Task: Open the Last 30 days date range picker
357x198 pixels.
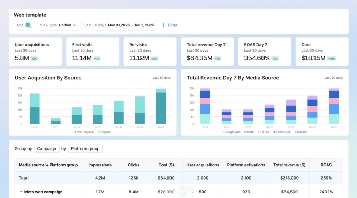Action: [119, 25]
